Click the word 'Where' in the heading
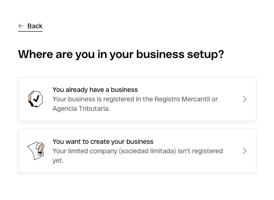 click(x=35, y=54)
